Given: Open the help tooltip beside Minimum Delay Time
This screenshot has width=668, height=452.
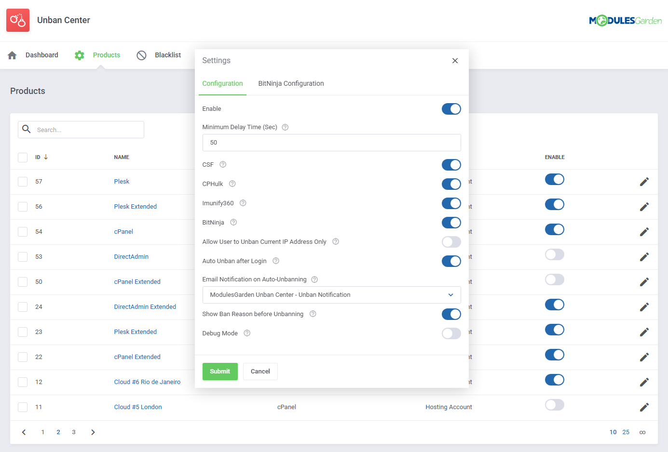Looking at the screenshot, I should 285,127.
